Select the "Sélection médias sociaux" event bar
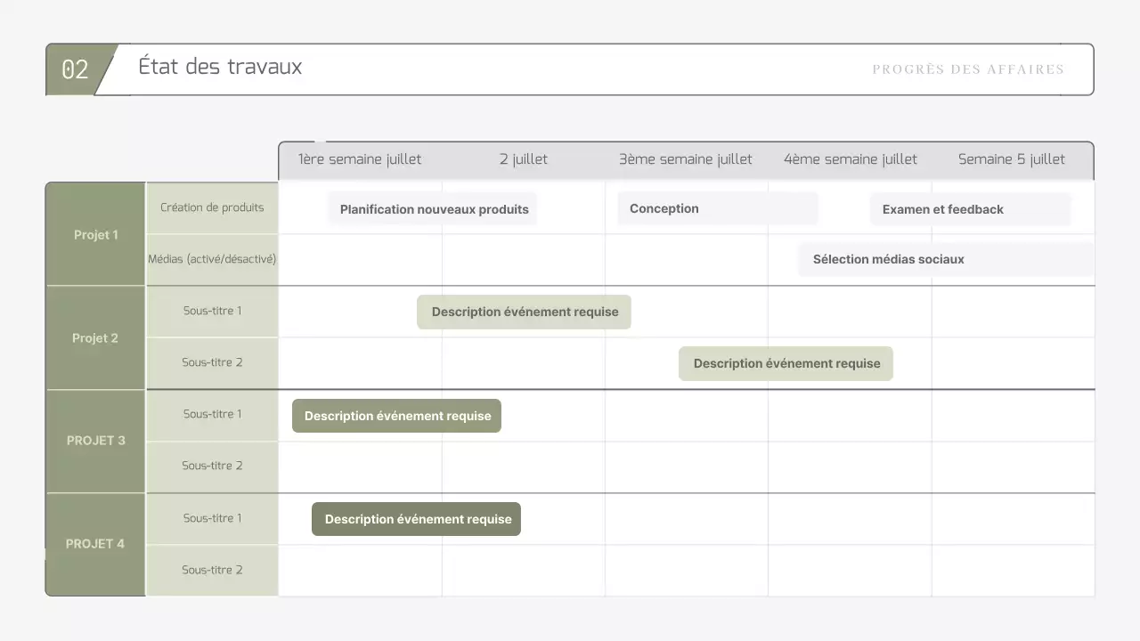This screenshot has width=1140, height=641. click(888, 259)
